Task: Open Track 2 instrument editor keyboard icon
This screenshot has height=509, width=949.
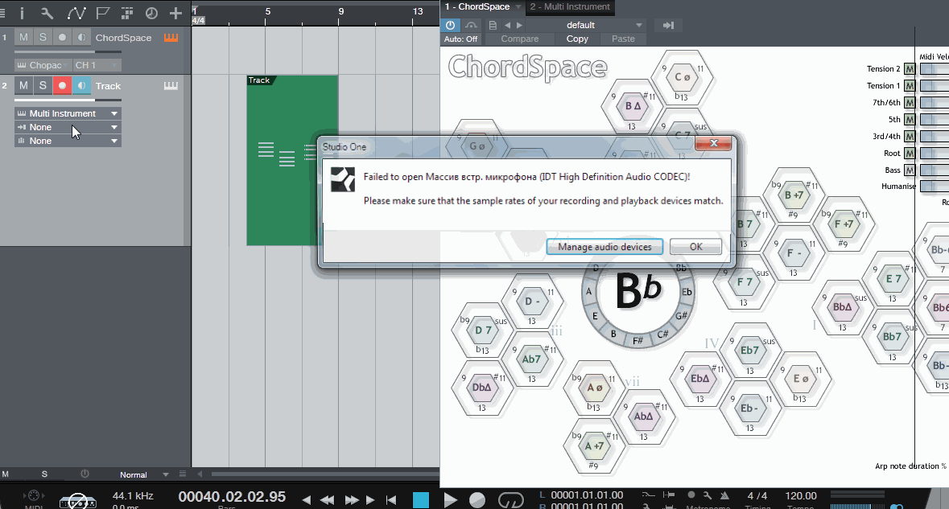Action: tap(171, 86)
